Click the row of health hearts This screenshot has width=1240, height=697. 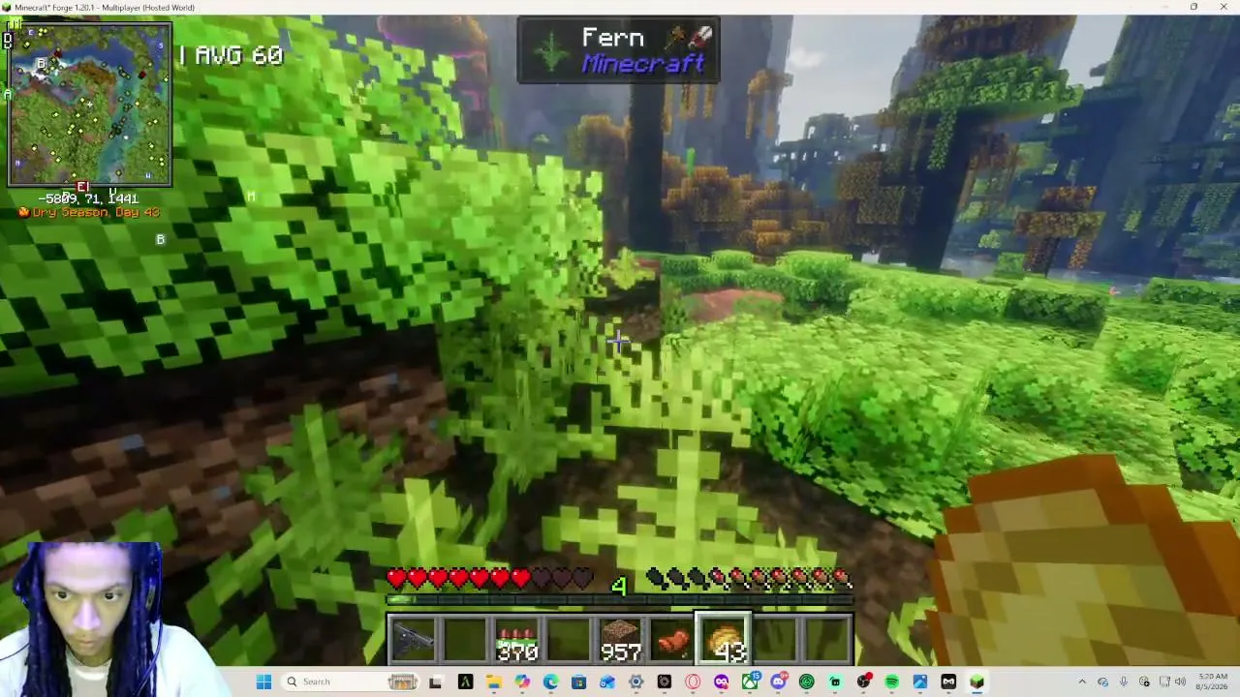click(490, 579)
